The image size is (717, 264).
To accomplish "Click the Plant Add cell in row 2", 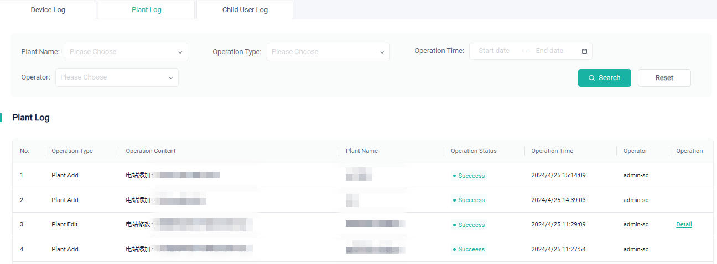I will [x=65, y=200].
